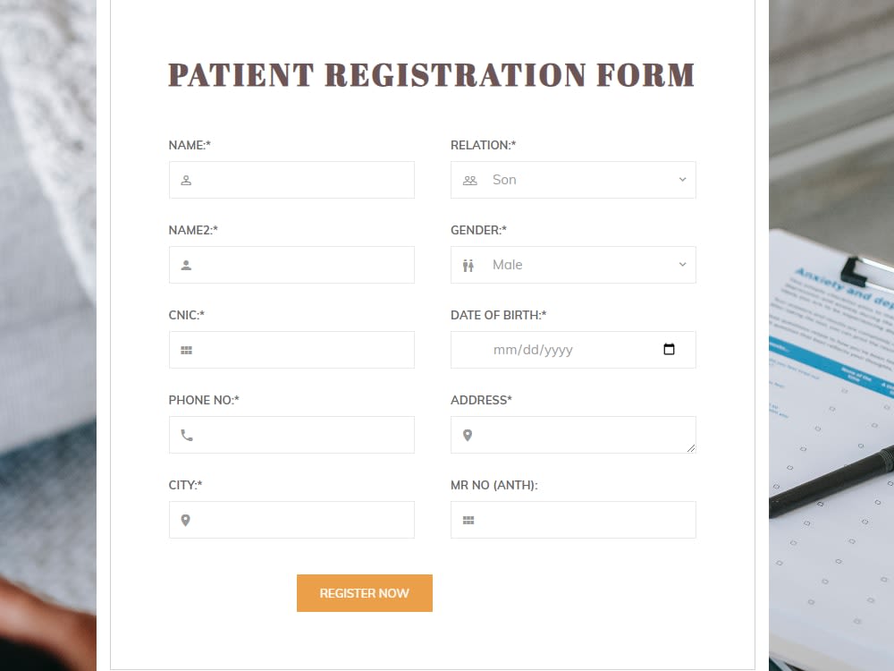Click the map pin icon in Address field

468,436
